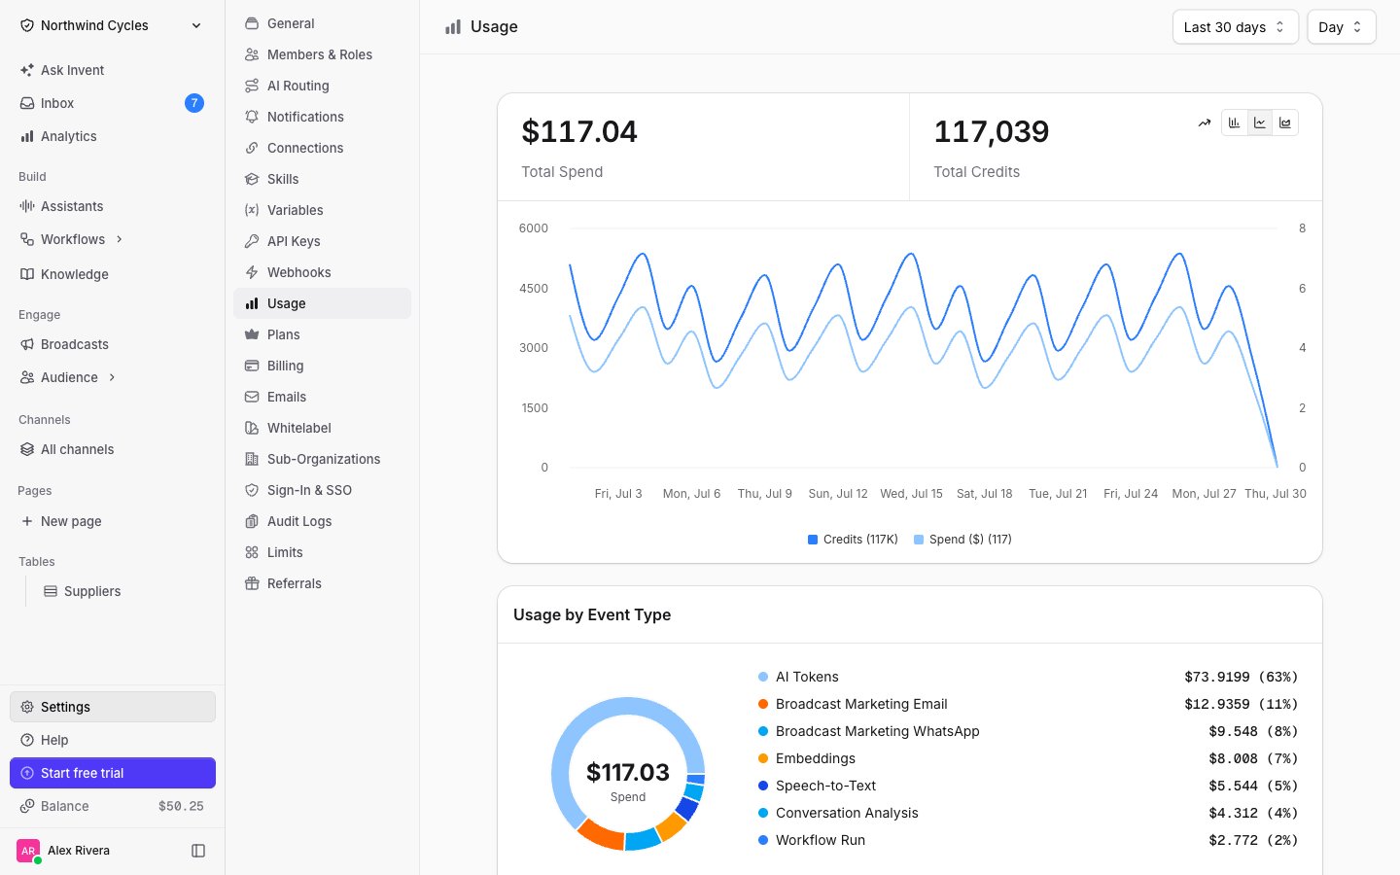This screenshot has width=1400, height=875.
Task: Open the Help link
Action: [113, 740]
